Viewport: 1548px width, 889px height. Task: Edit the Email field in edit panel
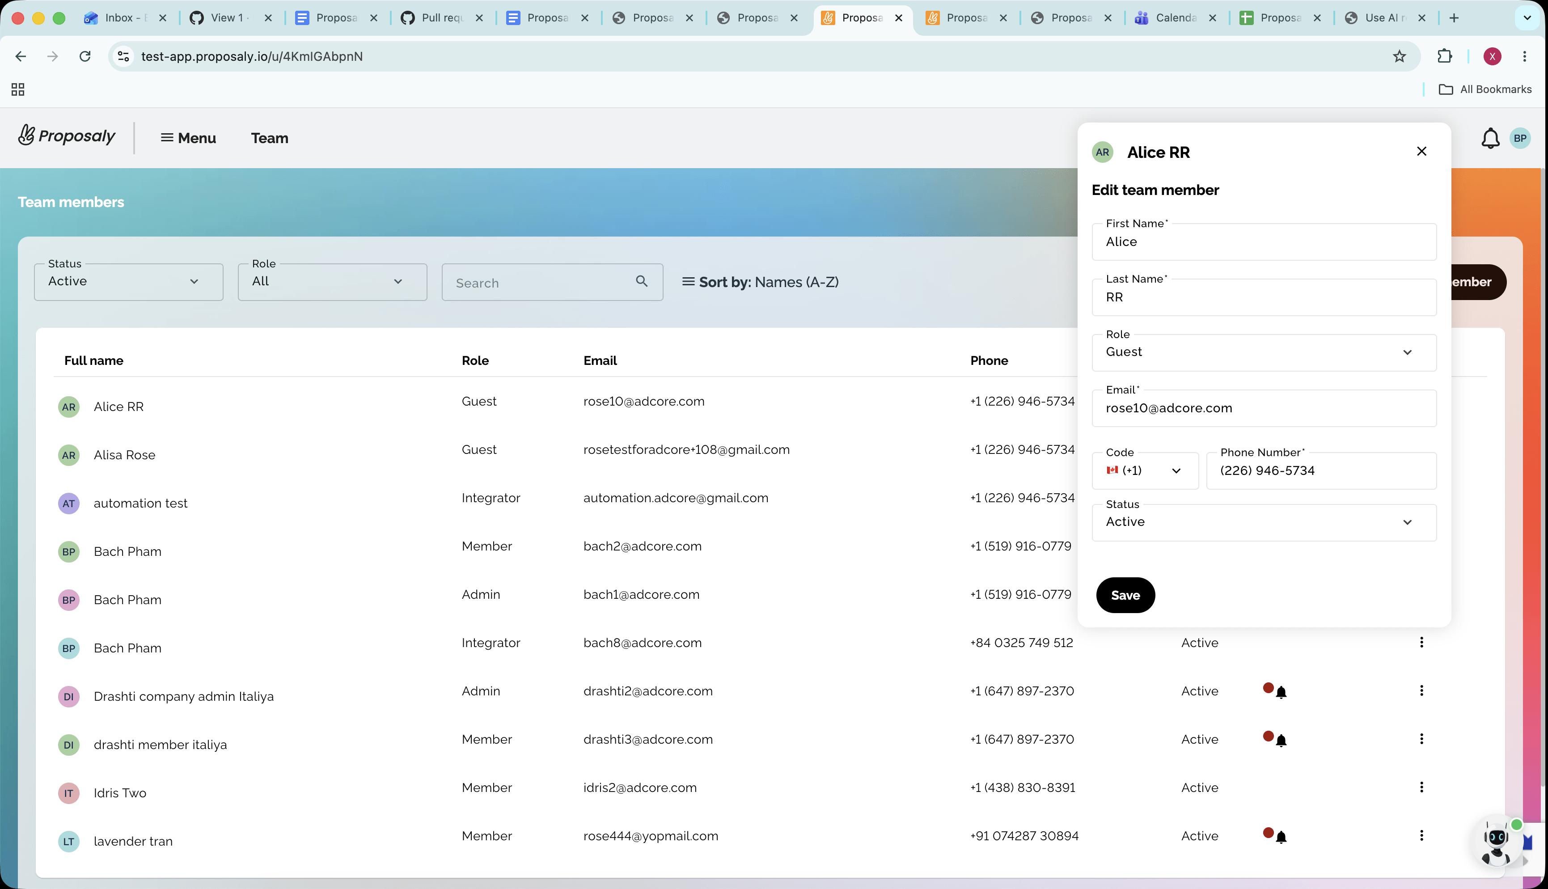coord(1264,408)
